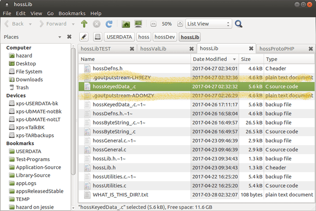316x211 pixels.
Task: Go to the Home folder icon
Action: pos(126,24)
